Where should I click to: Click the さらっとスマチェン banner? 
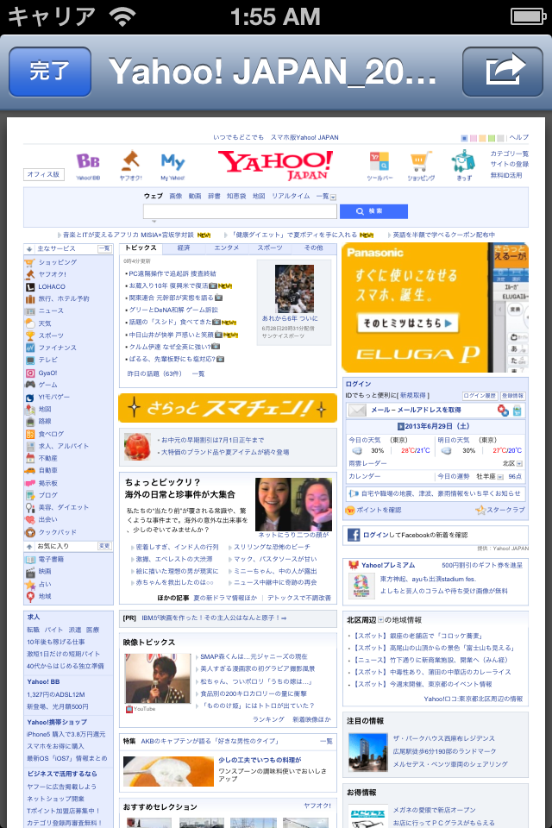228,408
